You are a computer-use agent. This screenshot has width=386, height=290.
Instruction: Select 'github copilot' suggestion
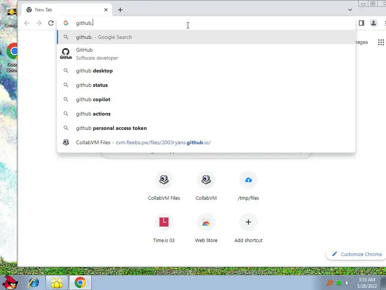pos(206,99)
